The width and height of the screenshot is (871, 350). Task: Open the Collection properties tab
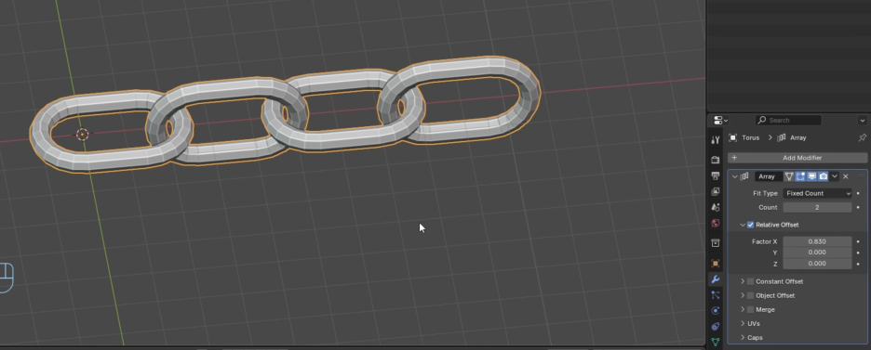tap(716, 243)
